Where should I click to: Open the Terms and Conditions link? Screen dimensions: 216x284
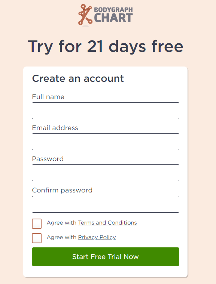pos(107,223)
